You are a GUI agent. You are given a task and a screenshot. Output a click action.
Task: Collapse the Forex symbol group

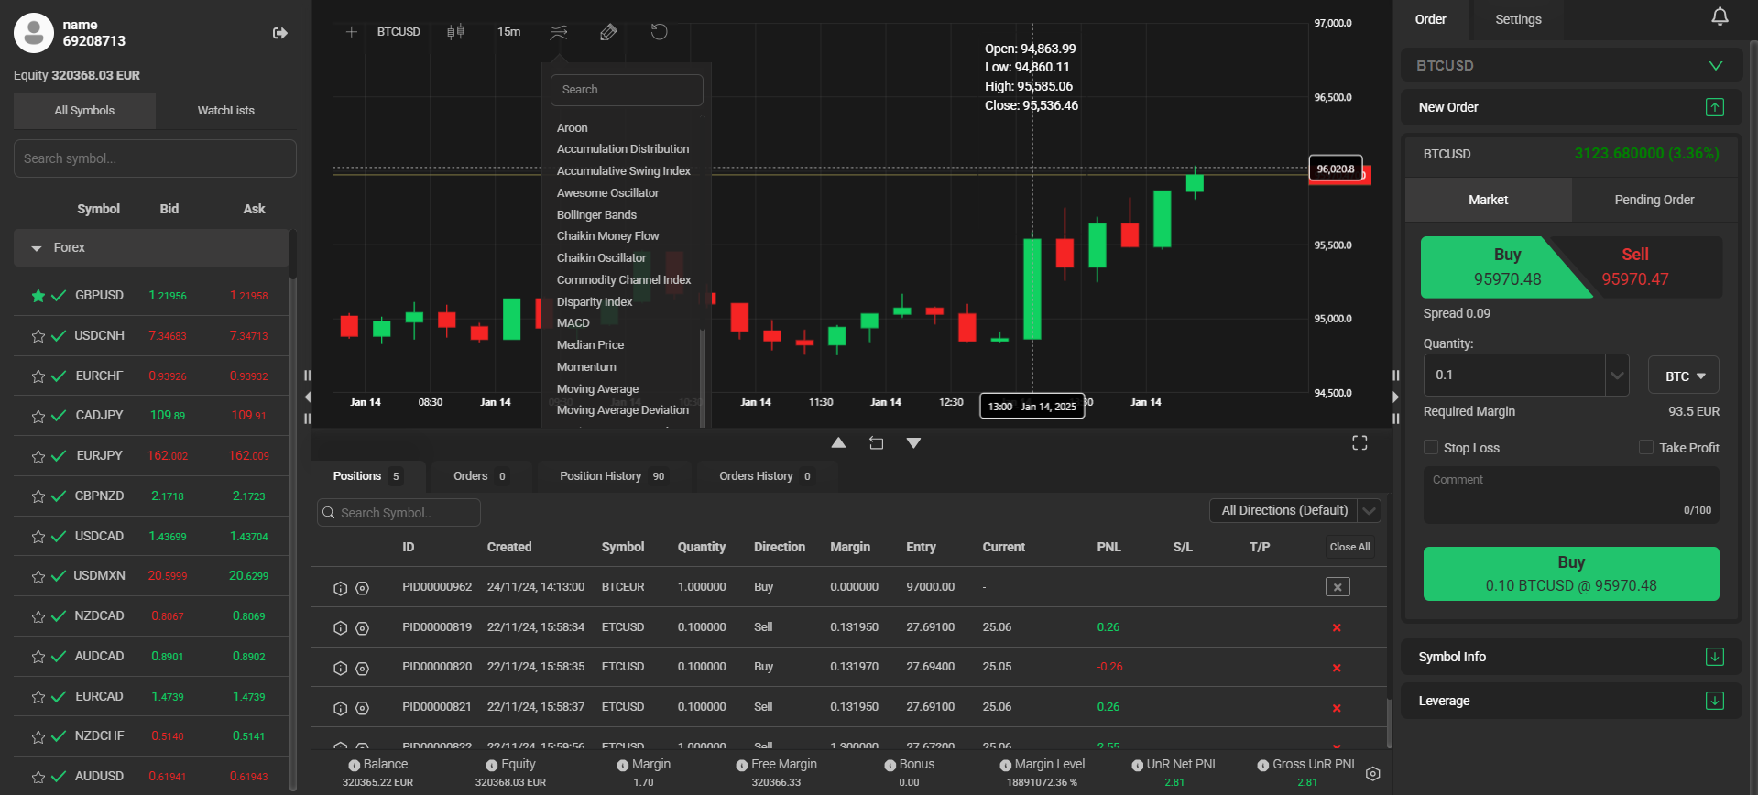[x=37, y=248]
